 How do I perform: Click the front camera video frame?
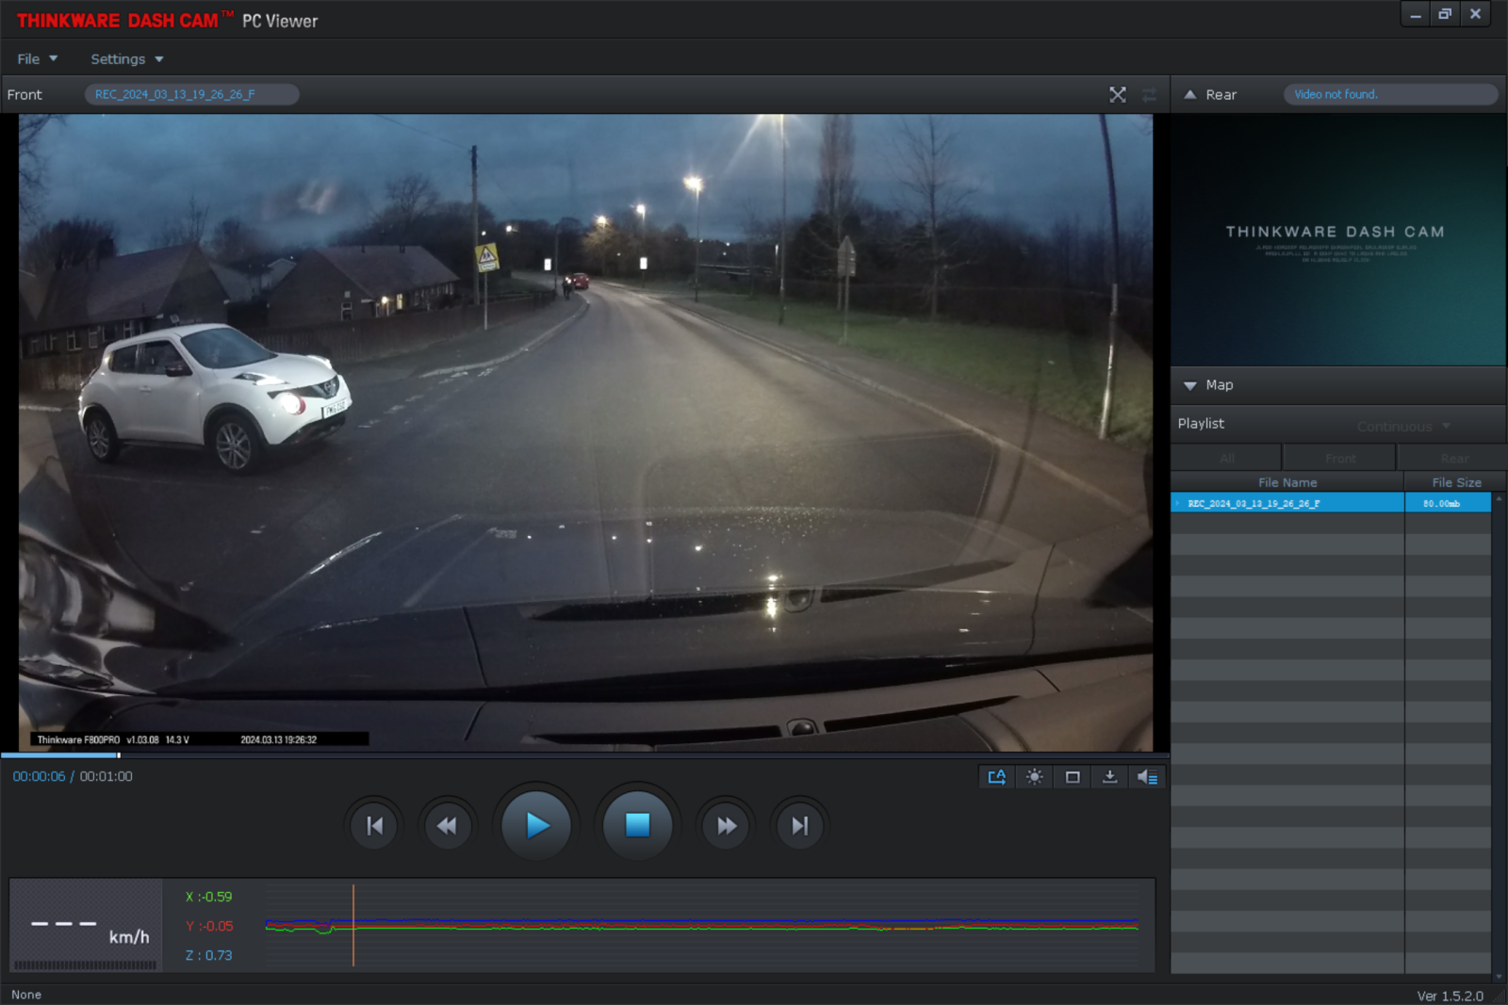tap(585, 432)
